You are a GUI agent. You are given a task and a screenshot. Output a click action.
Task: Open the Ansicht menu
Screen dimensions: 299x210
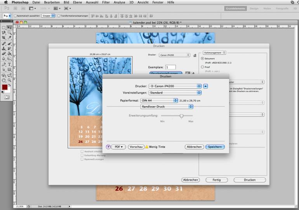tap(143, 2)
